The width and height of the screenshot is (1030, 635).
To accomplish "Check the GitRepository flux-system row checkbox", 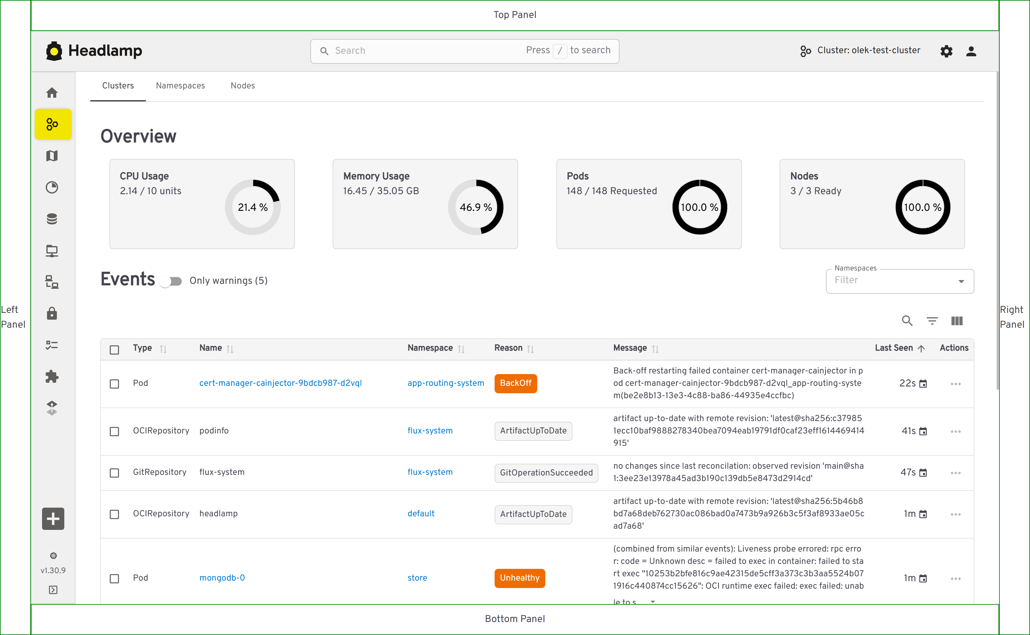I will tap(114, 473).
